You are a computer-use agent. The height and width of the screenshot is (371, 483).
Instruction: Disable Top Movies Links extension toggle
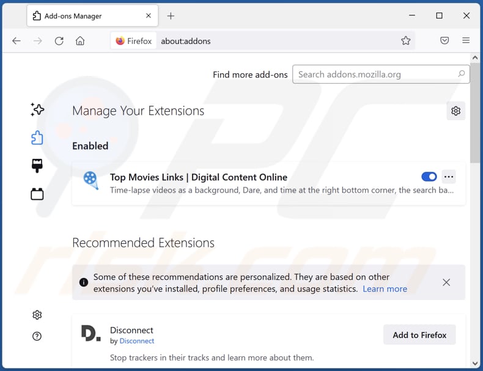tap(429, 177)
